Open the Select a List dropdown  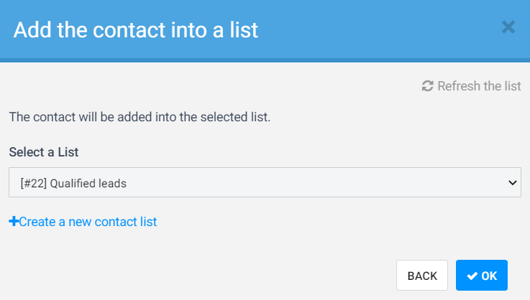click(265, 183)
